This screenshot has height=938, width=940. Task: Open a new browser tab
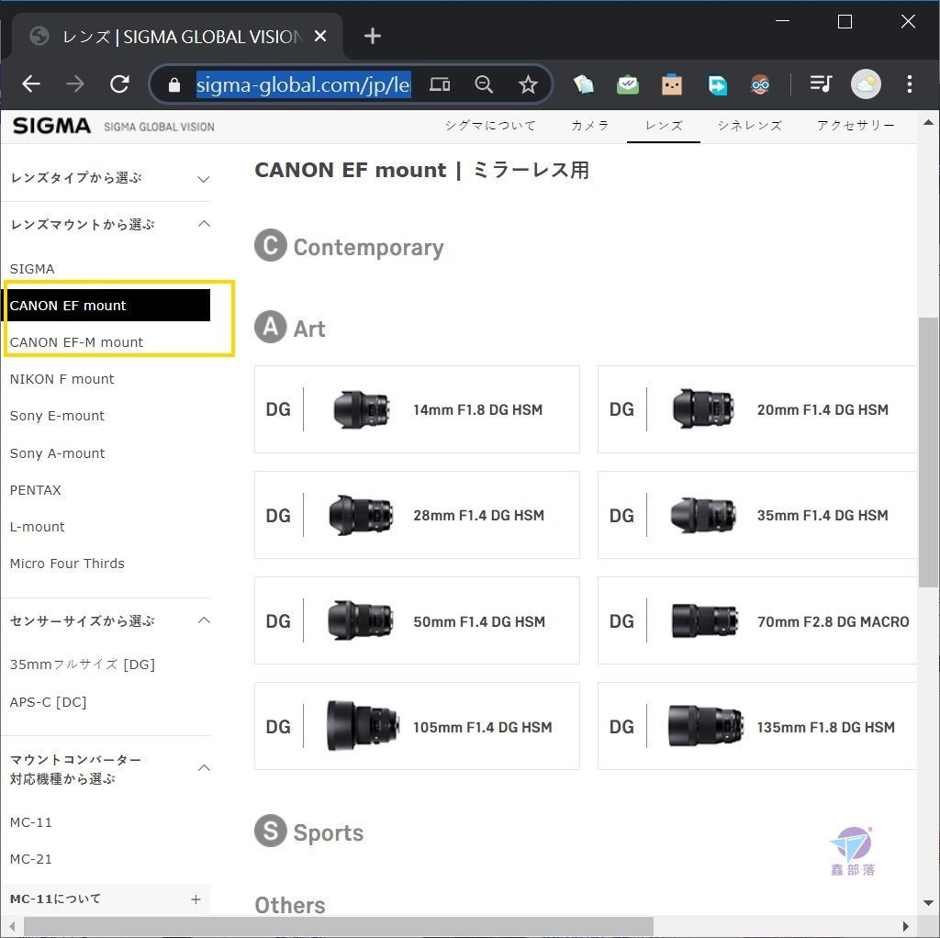click(373, 36)
